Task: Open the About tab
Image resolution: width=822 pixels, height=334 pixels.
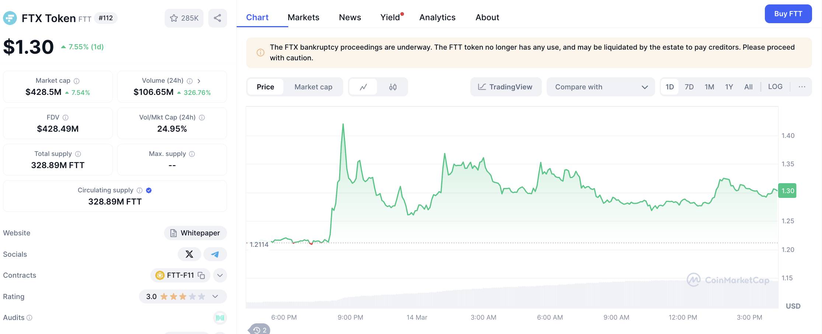Action: pyautogui.click(x=487, y=17)
